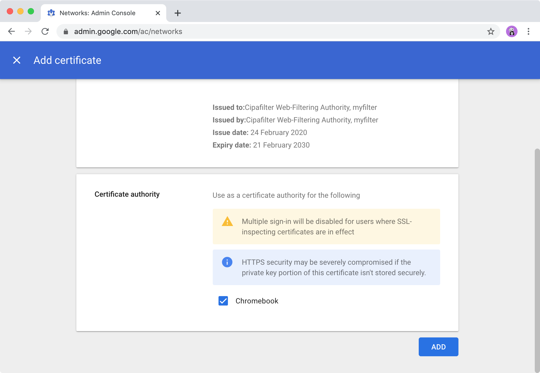Image resolution: width=540 pixels, height=373 pixels.
Task: Click the warning triangle in the yellow banner
Action: pyautogui.click(x=227, y=222)
